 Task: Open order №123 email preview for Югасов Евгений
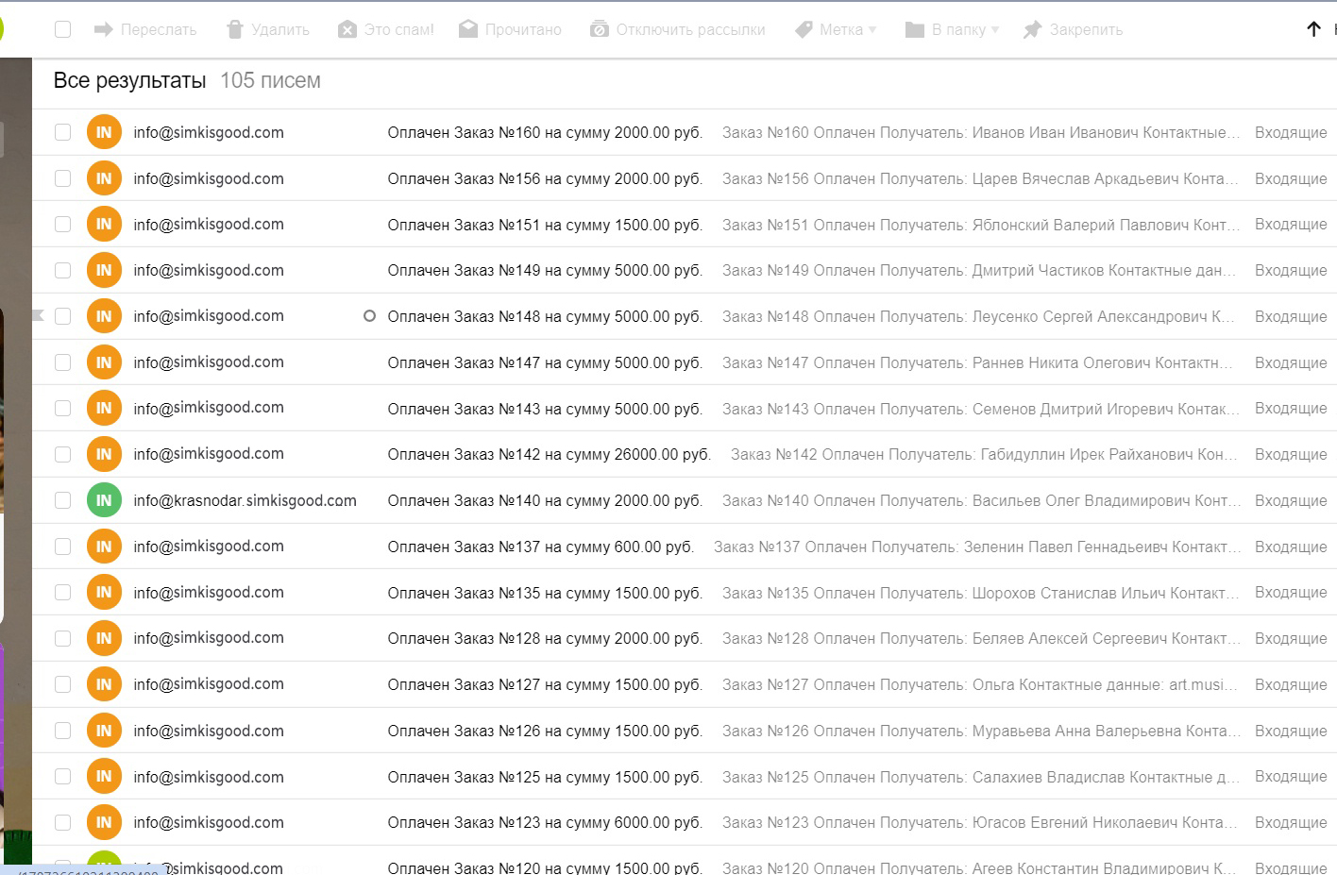click(979, 823)
